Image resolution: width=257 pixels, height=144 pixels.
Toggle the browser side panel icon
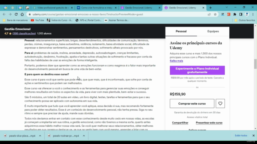tap(241, 14)
